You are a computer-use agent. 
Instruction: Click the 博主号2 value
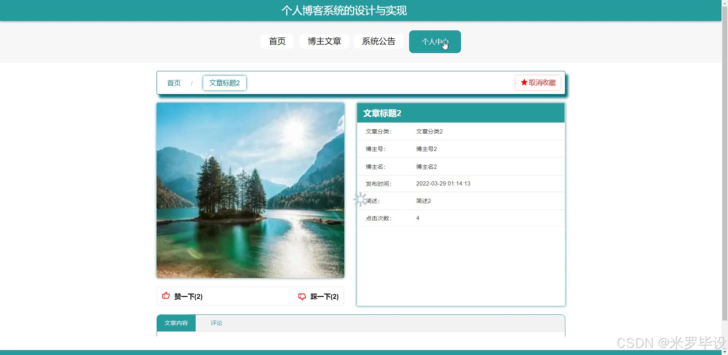(x=426, y=149)
